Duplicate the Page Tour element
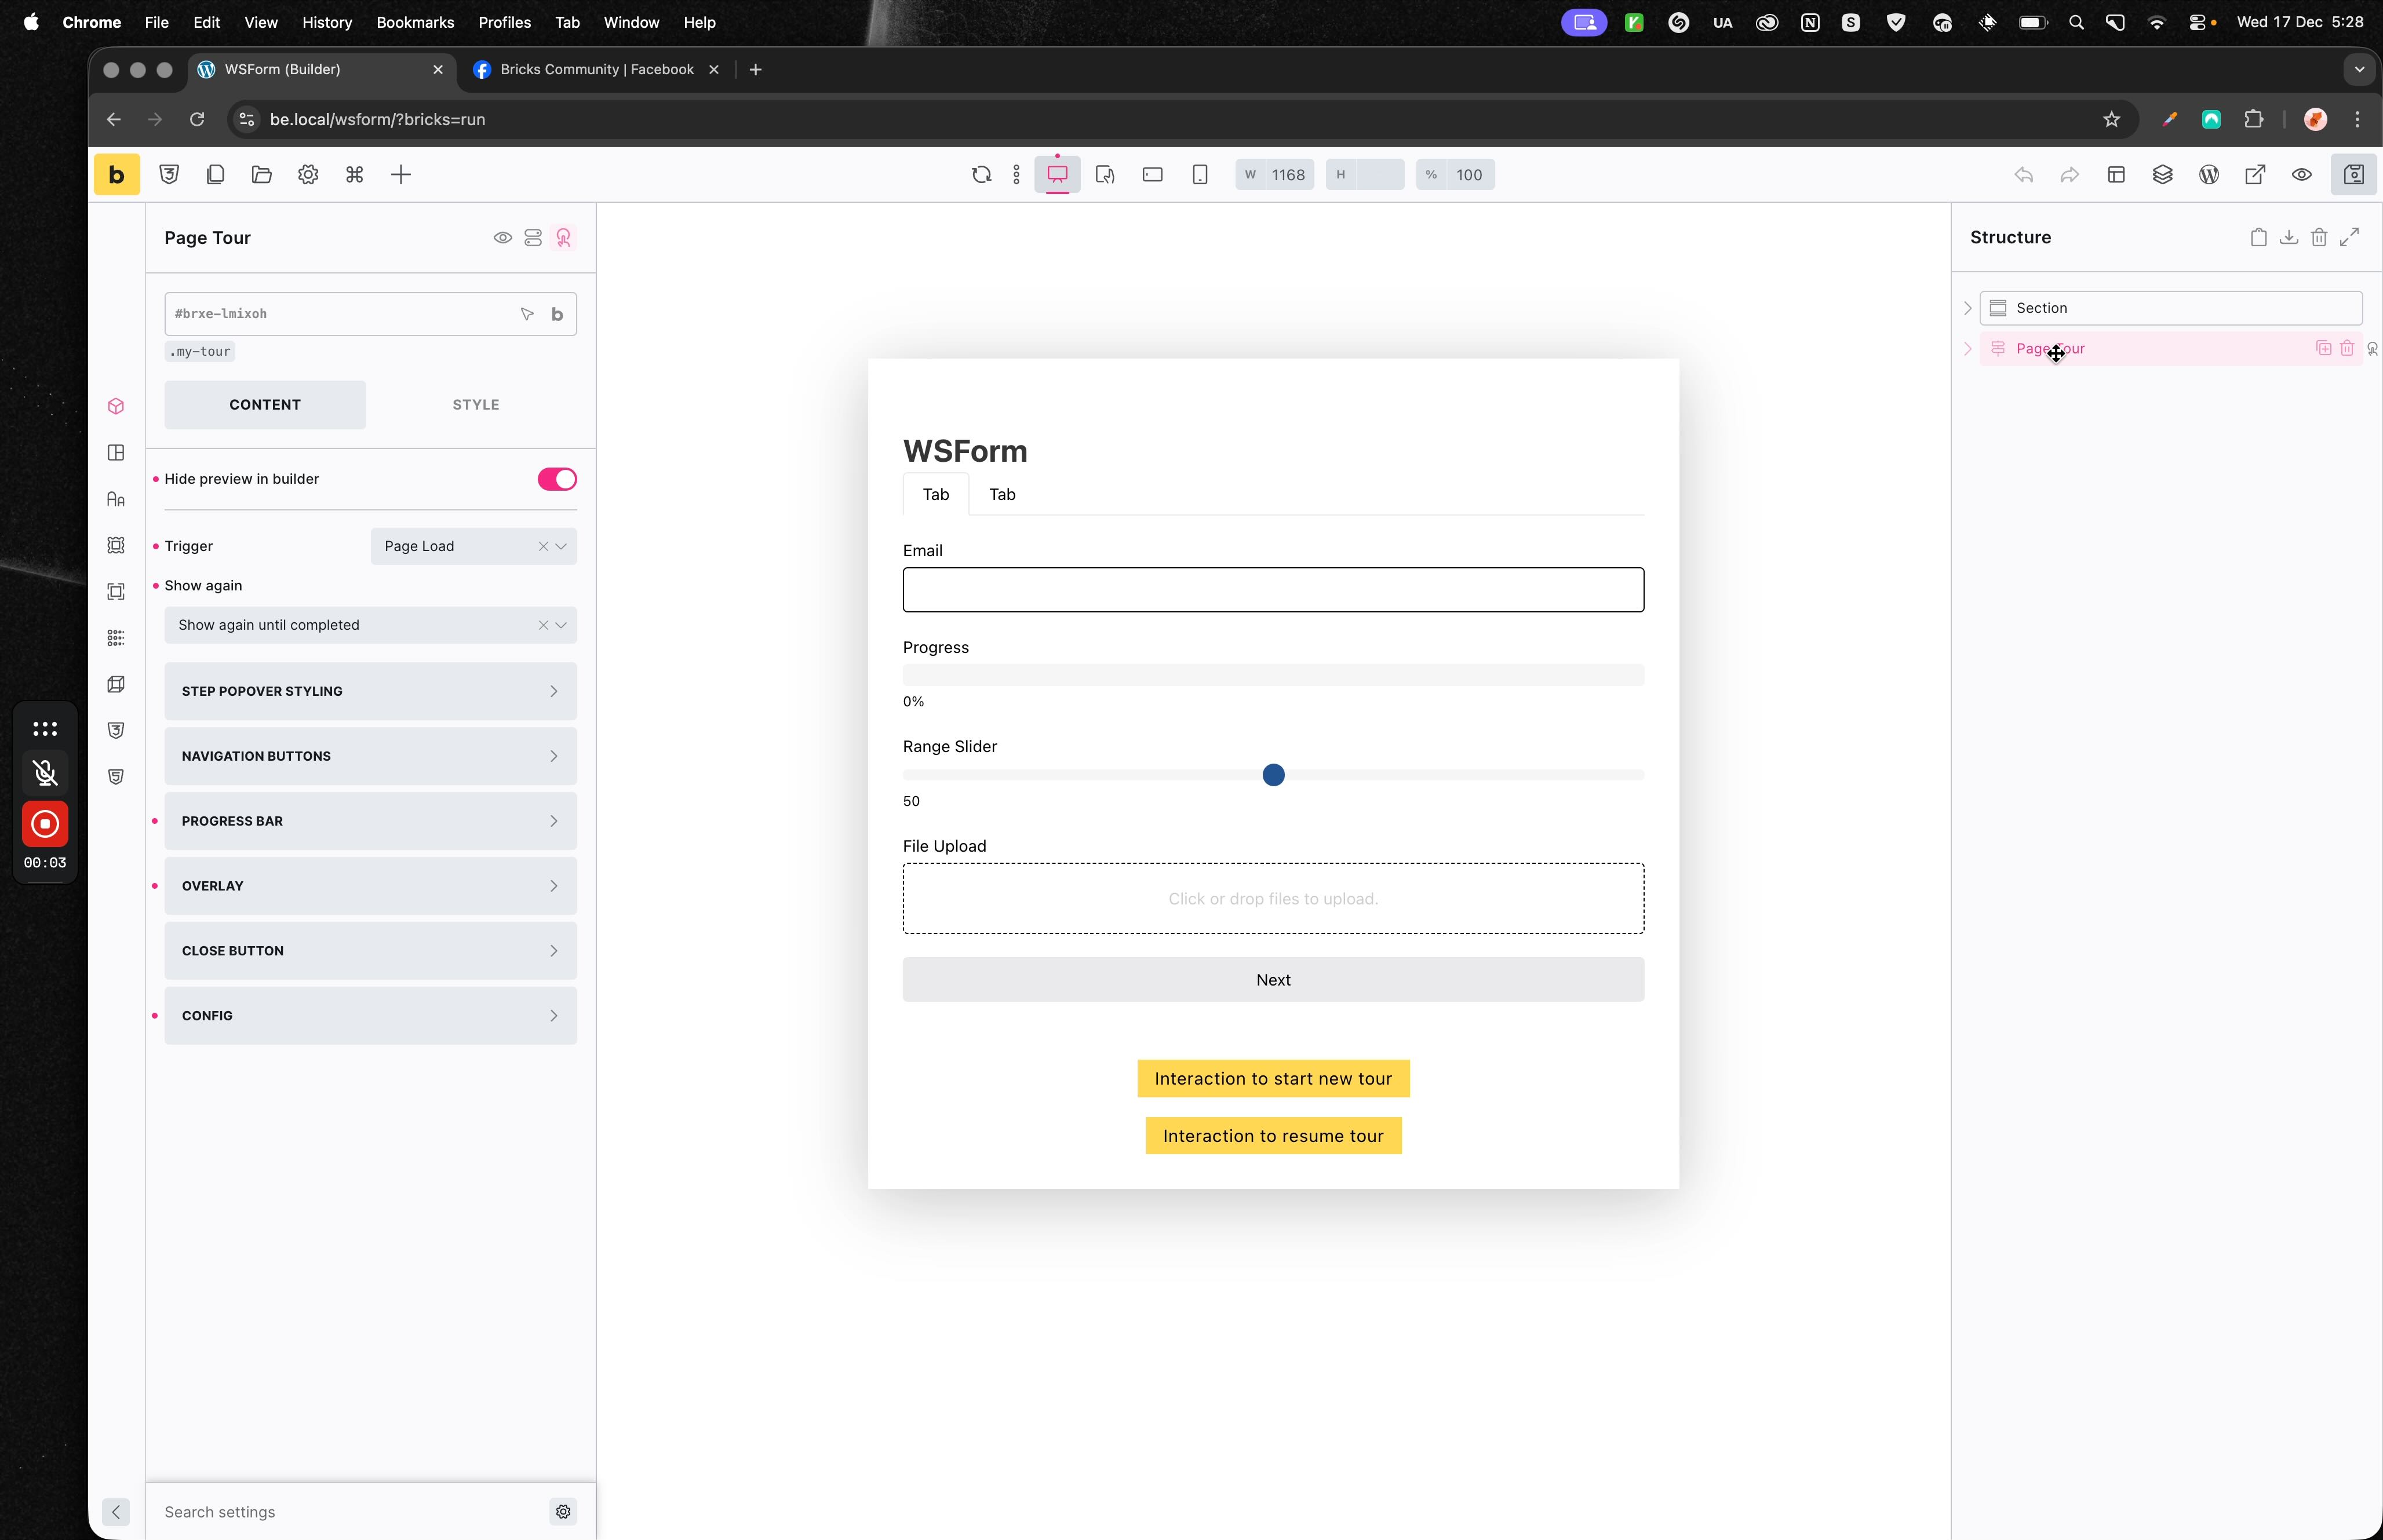 coord(2323,348)
